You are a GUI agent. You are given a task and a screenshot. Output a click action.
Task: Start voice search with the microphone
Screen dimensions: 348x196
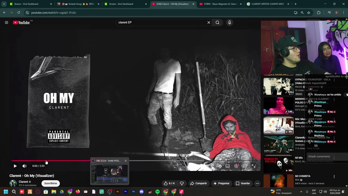click(229, 23)
